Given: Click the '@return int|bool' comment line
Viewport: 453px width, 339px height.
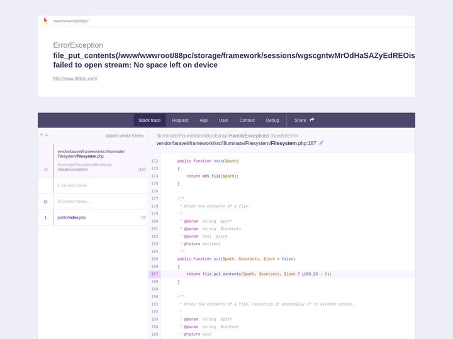Looking at the screenshot, I should [200, 244].
